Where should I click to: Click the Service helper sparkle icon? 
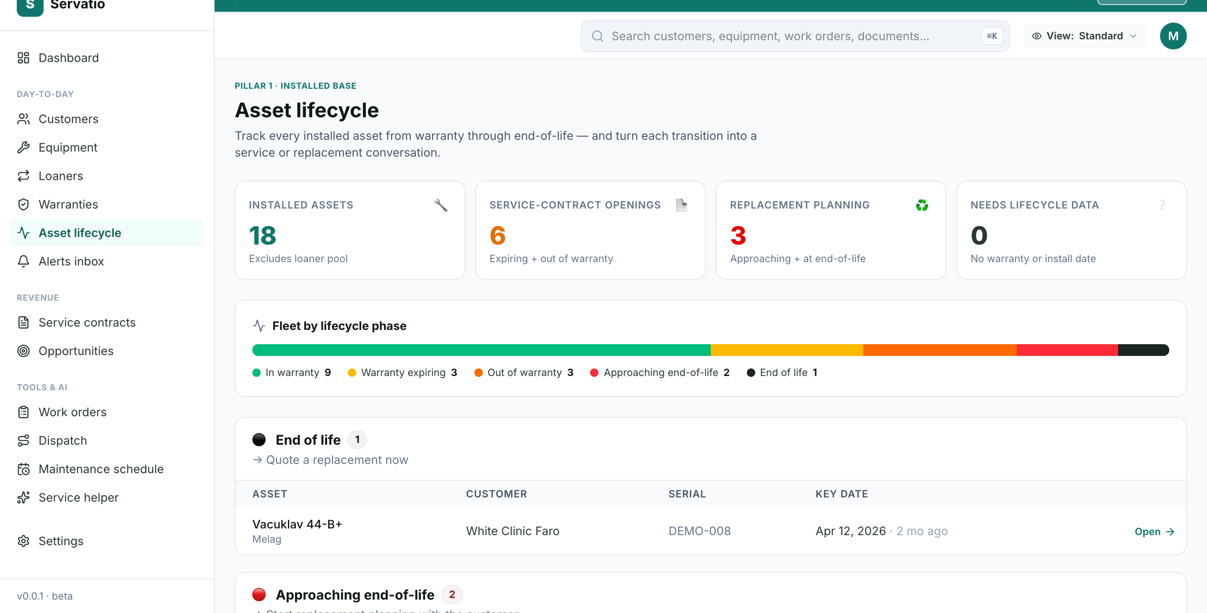(23, 497)
